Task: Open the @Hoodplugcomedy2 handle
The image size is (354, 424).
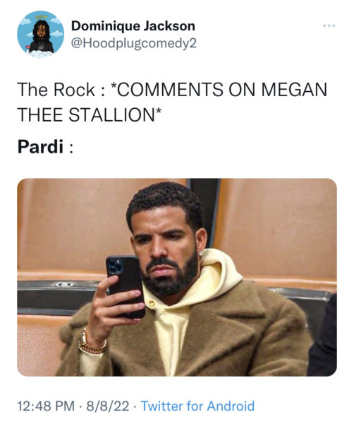Action: pyautogui.click(x=134, y=43)
